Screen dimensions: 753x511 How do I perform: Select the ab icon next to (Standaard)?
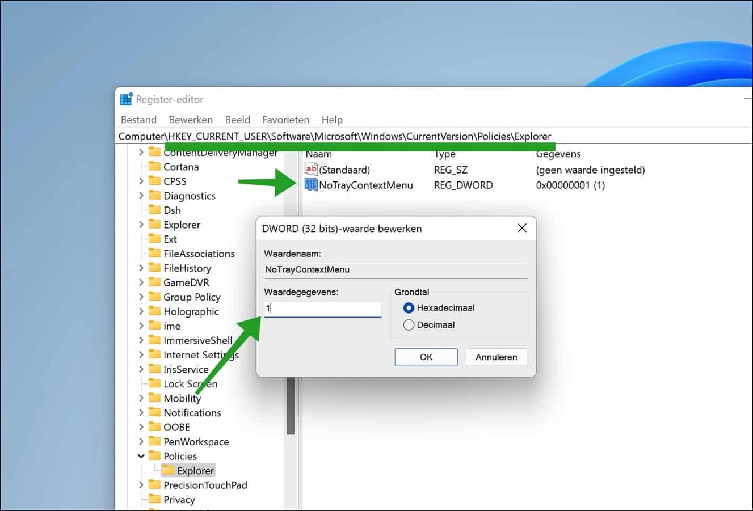pyautogui.click(x=310, y=169)
